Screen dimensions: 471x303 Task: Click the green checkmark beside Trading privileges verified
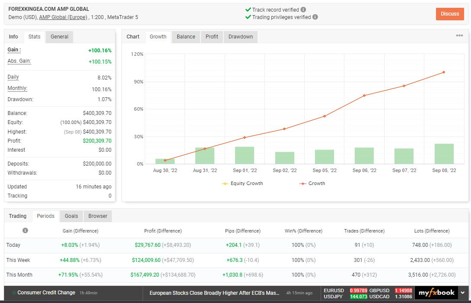(248, 17)
